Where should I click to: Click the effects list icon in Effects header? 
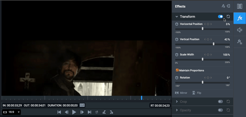223,6
